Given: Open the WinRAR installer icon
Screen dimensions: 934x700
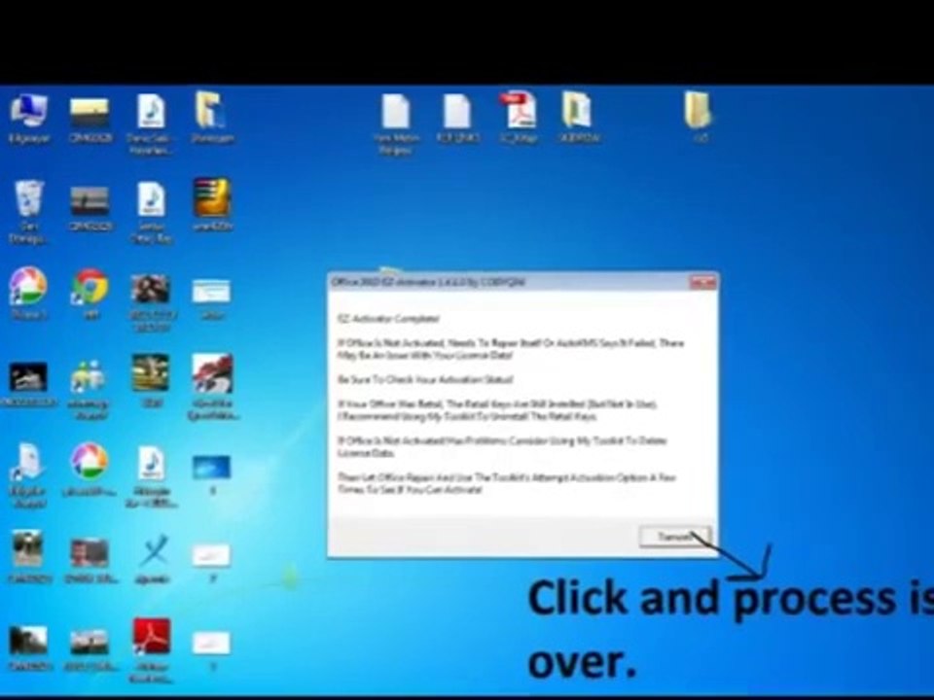Looking at the screenshot, I should click(x=213, y=205).
